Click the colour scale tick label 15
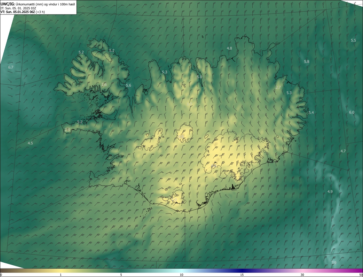Image resolution: width=363 pixels, height=277 pixels. [x=242, y=275]
